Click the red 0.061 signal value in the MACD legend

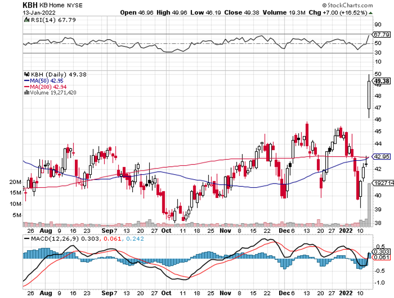pyautogui.click(x=112, y=239)
